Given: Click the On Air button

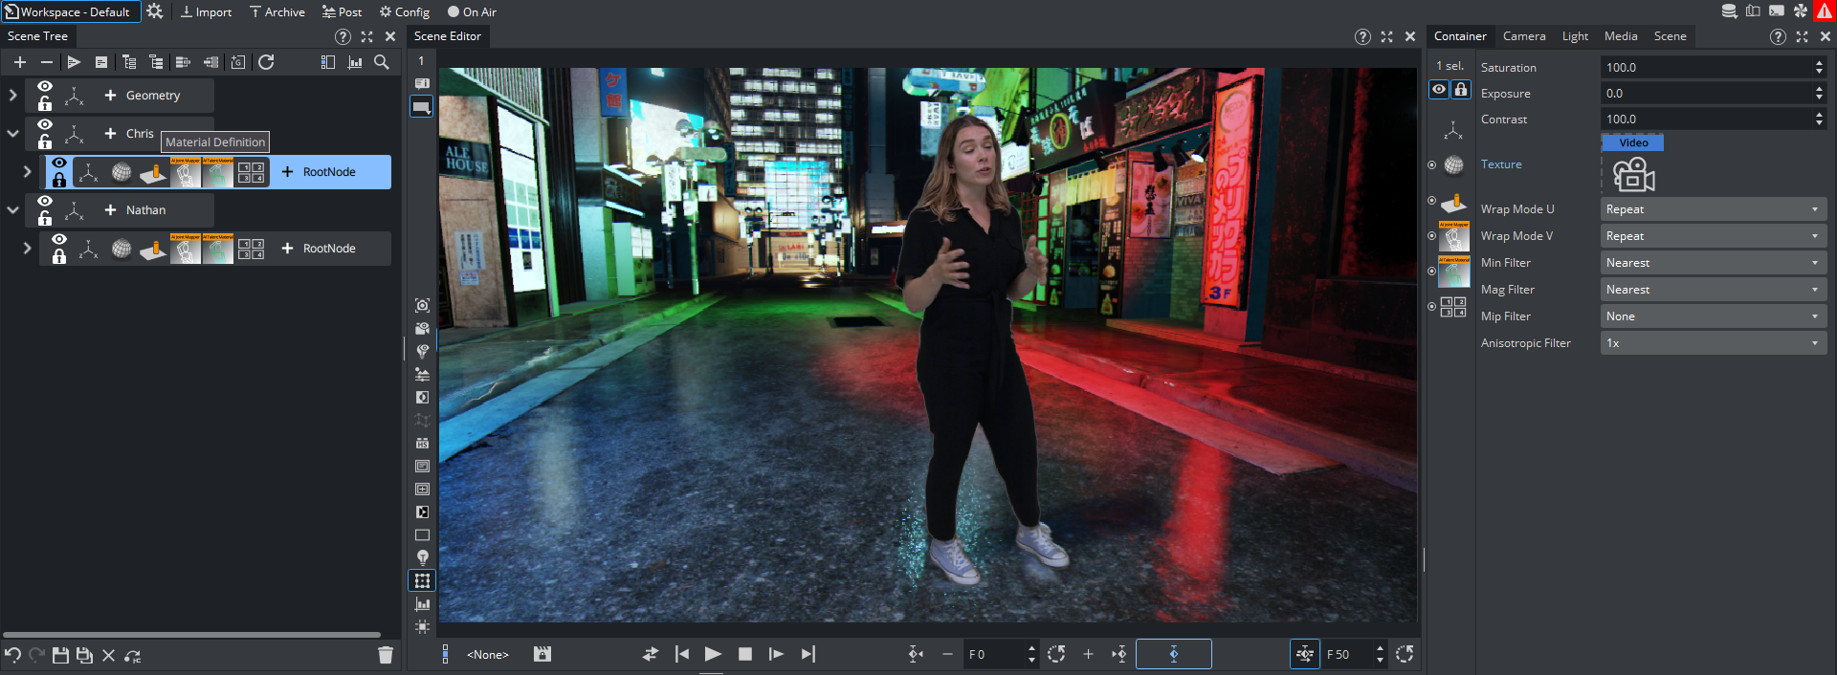Looking at the screenshot, I should coord(472,12).
